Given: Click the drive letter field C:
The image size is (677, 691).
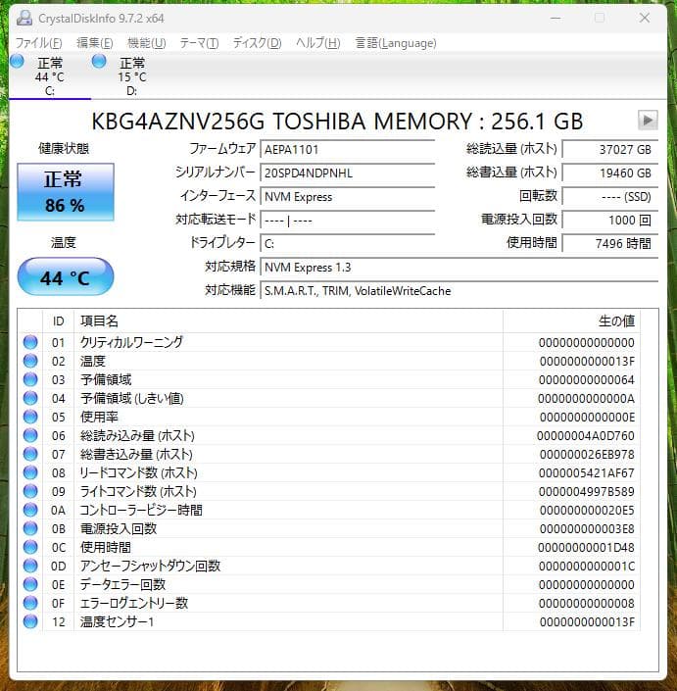Looking at the screenshot, I should click(x=348, y=243).
